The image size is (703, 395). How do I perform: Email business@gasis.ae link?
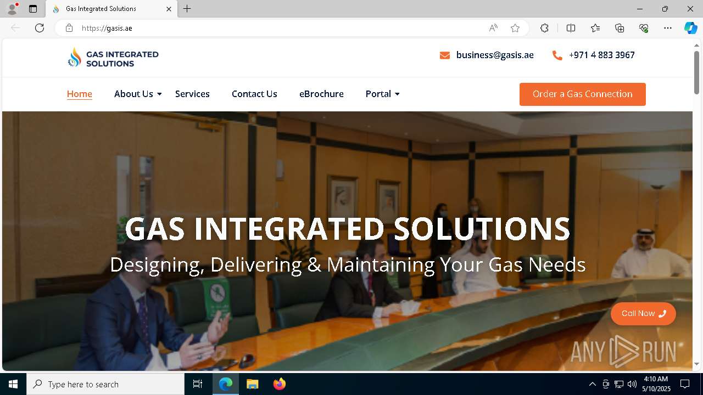pos(495,55)
